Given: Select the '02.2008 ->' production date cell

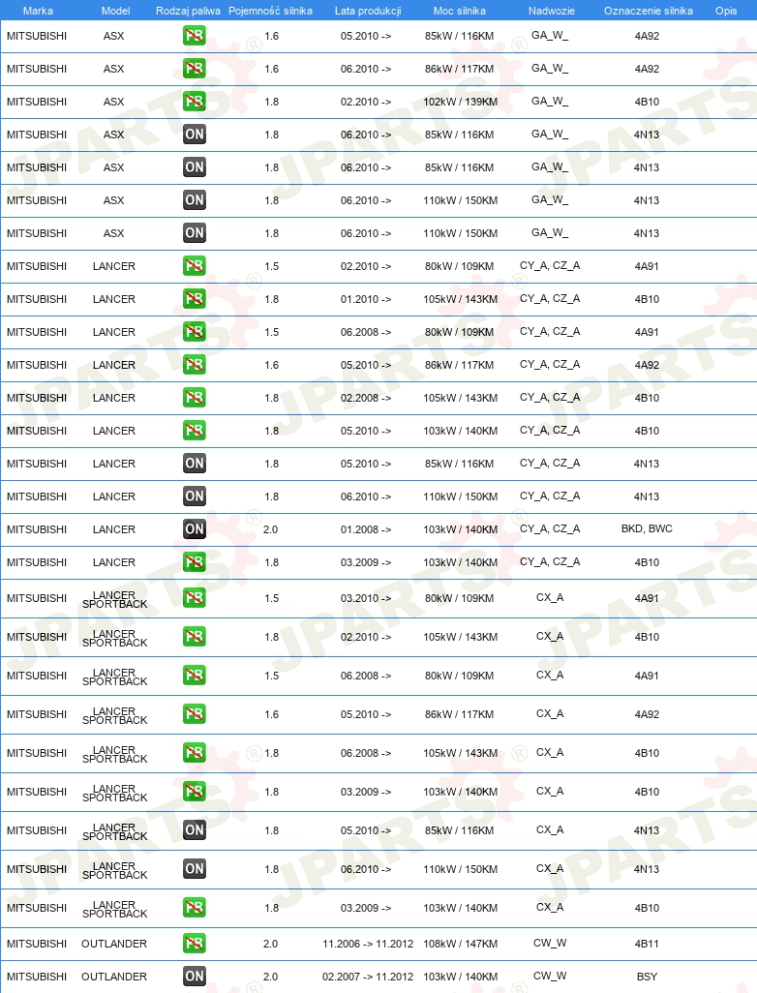Looking at the screenshot, I should (366, 399).
